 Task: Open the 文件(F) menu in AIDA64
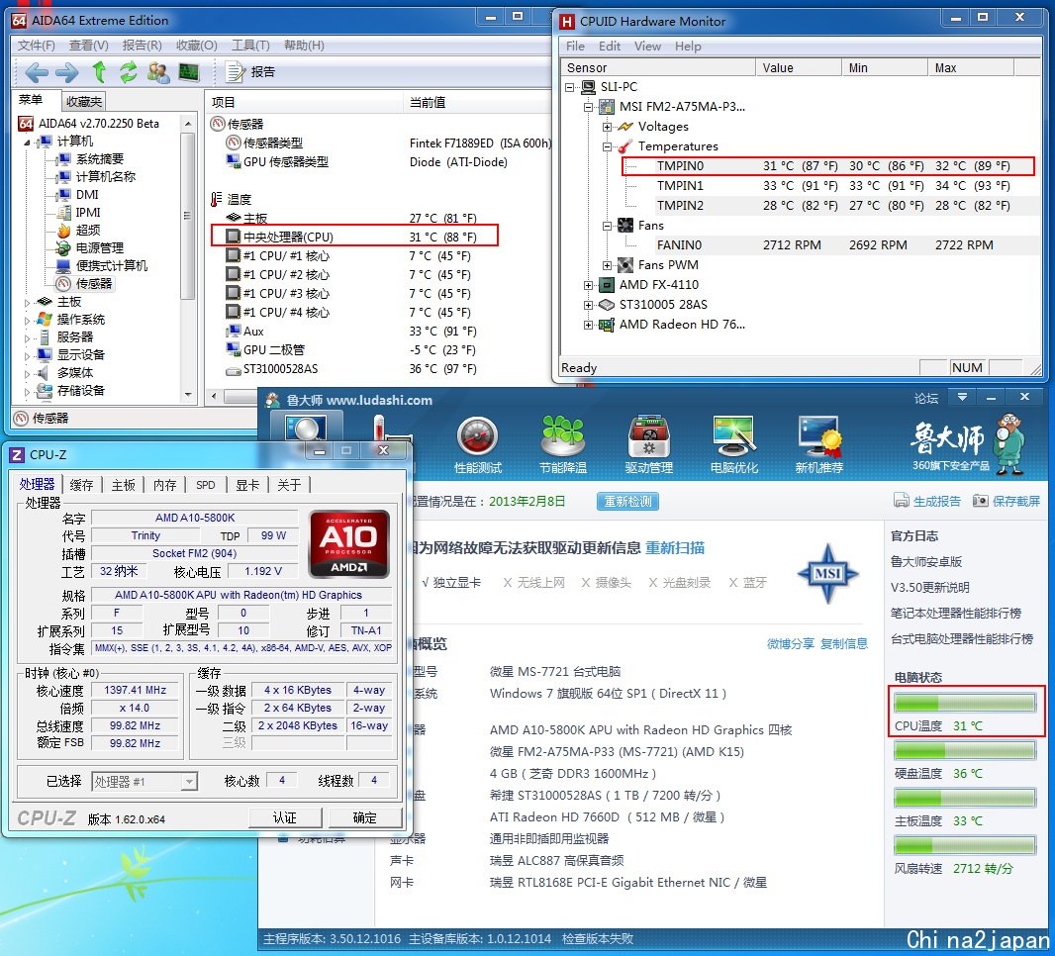[37, 46]
